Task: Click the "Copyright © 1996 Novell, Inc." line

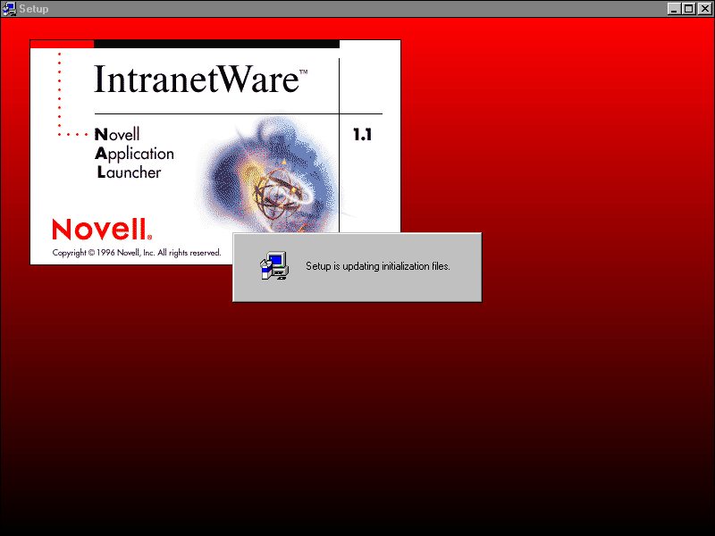Action: click(x=137, y=253)
